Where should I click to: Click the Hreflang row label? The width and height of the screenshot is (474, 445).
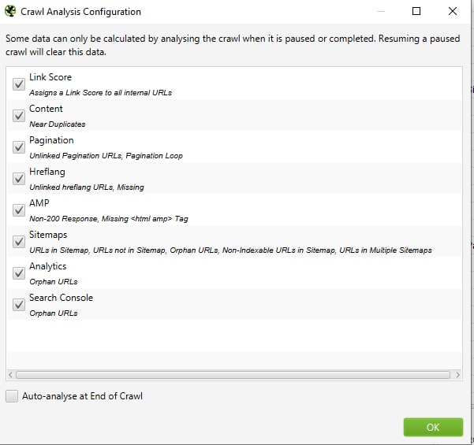(x=47, y=172)
